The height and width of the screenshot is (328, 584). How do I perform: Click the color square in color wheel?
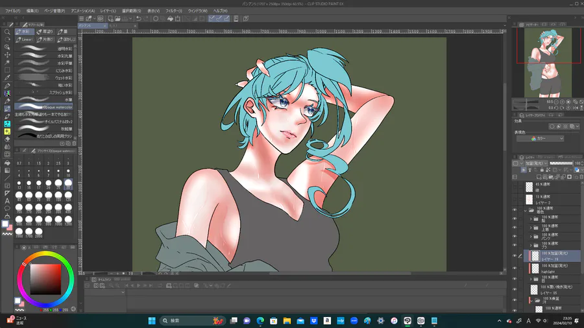click(45, 279)
